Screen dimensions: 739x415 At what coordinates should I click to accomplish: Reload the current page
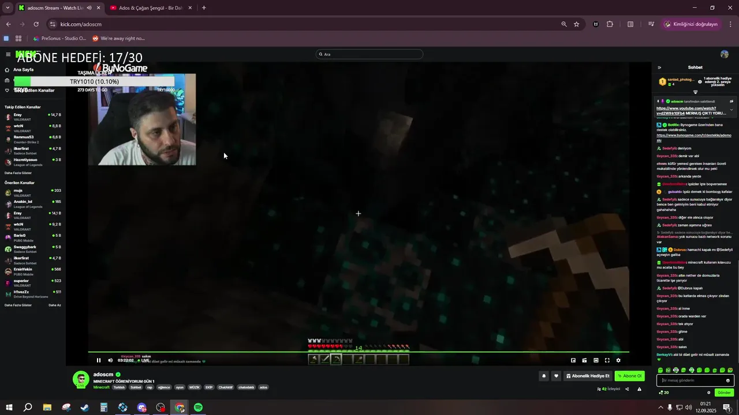36,24
